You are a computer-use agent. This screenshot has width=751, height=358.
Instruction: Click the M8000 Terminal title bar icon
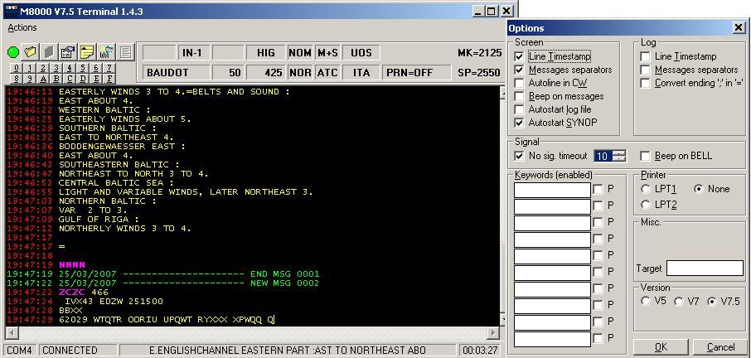tap(11, 12)
